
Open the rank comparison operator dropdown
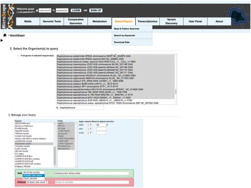89,129
